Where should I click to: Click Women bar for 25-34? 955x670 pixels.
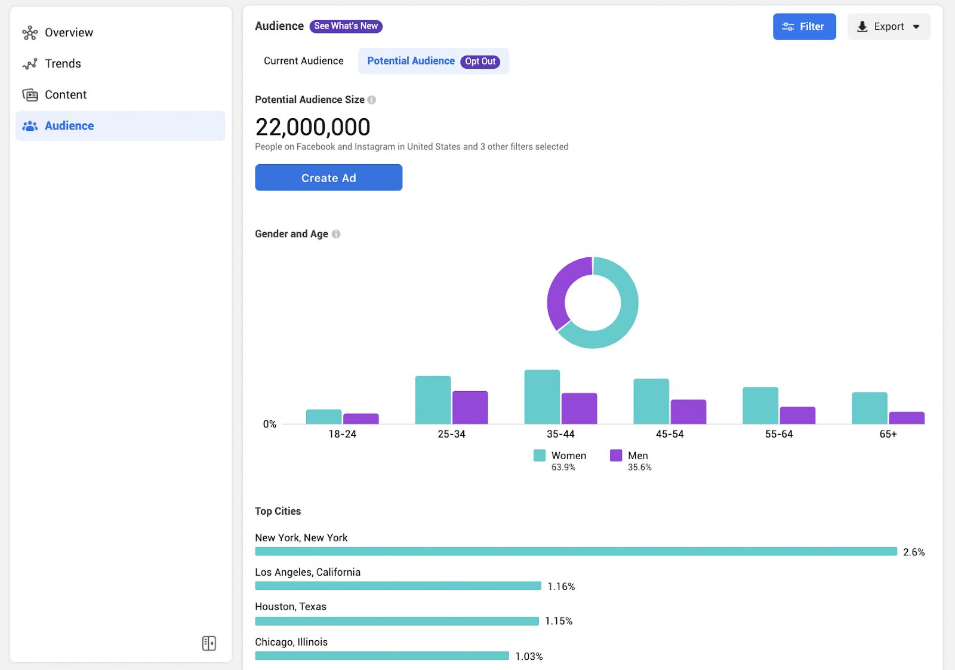click(x=433, y=400)
